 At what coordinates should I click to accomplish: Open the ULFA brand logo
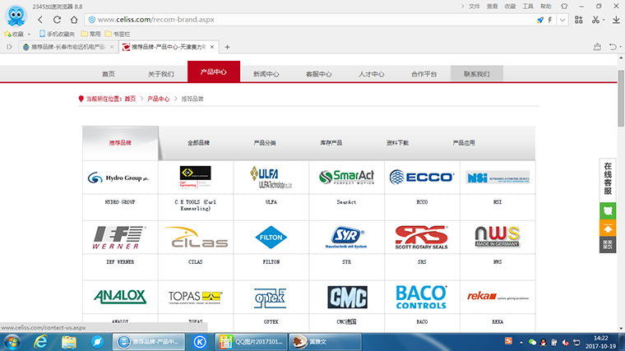[x=271, y=178]
